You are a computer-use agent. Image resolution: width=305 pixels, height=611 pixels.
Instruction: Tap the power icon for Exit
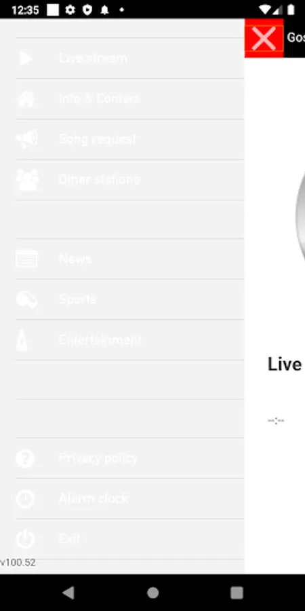point(25,539)
